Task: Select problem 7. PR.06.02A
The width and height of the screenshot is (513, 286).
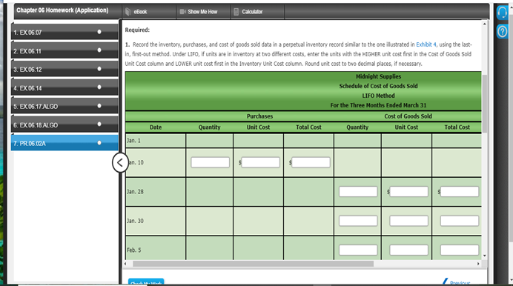Action: 64,143
